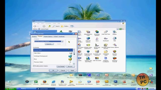
Task: Click pointer list scrollbar down arrow
Action: (x=74, y=64)
